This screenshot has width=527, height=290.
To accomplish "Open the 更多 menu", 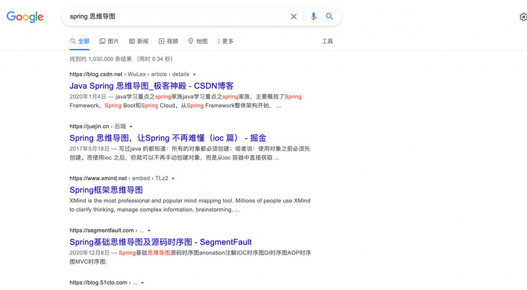I will pos(225,41).
